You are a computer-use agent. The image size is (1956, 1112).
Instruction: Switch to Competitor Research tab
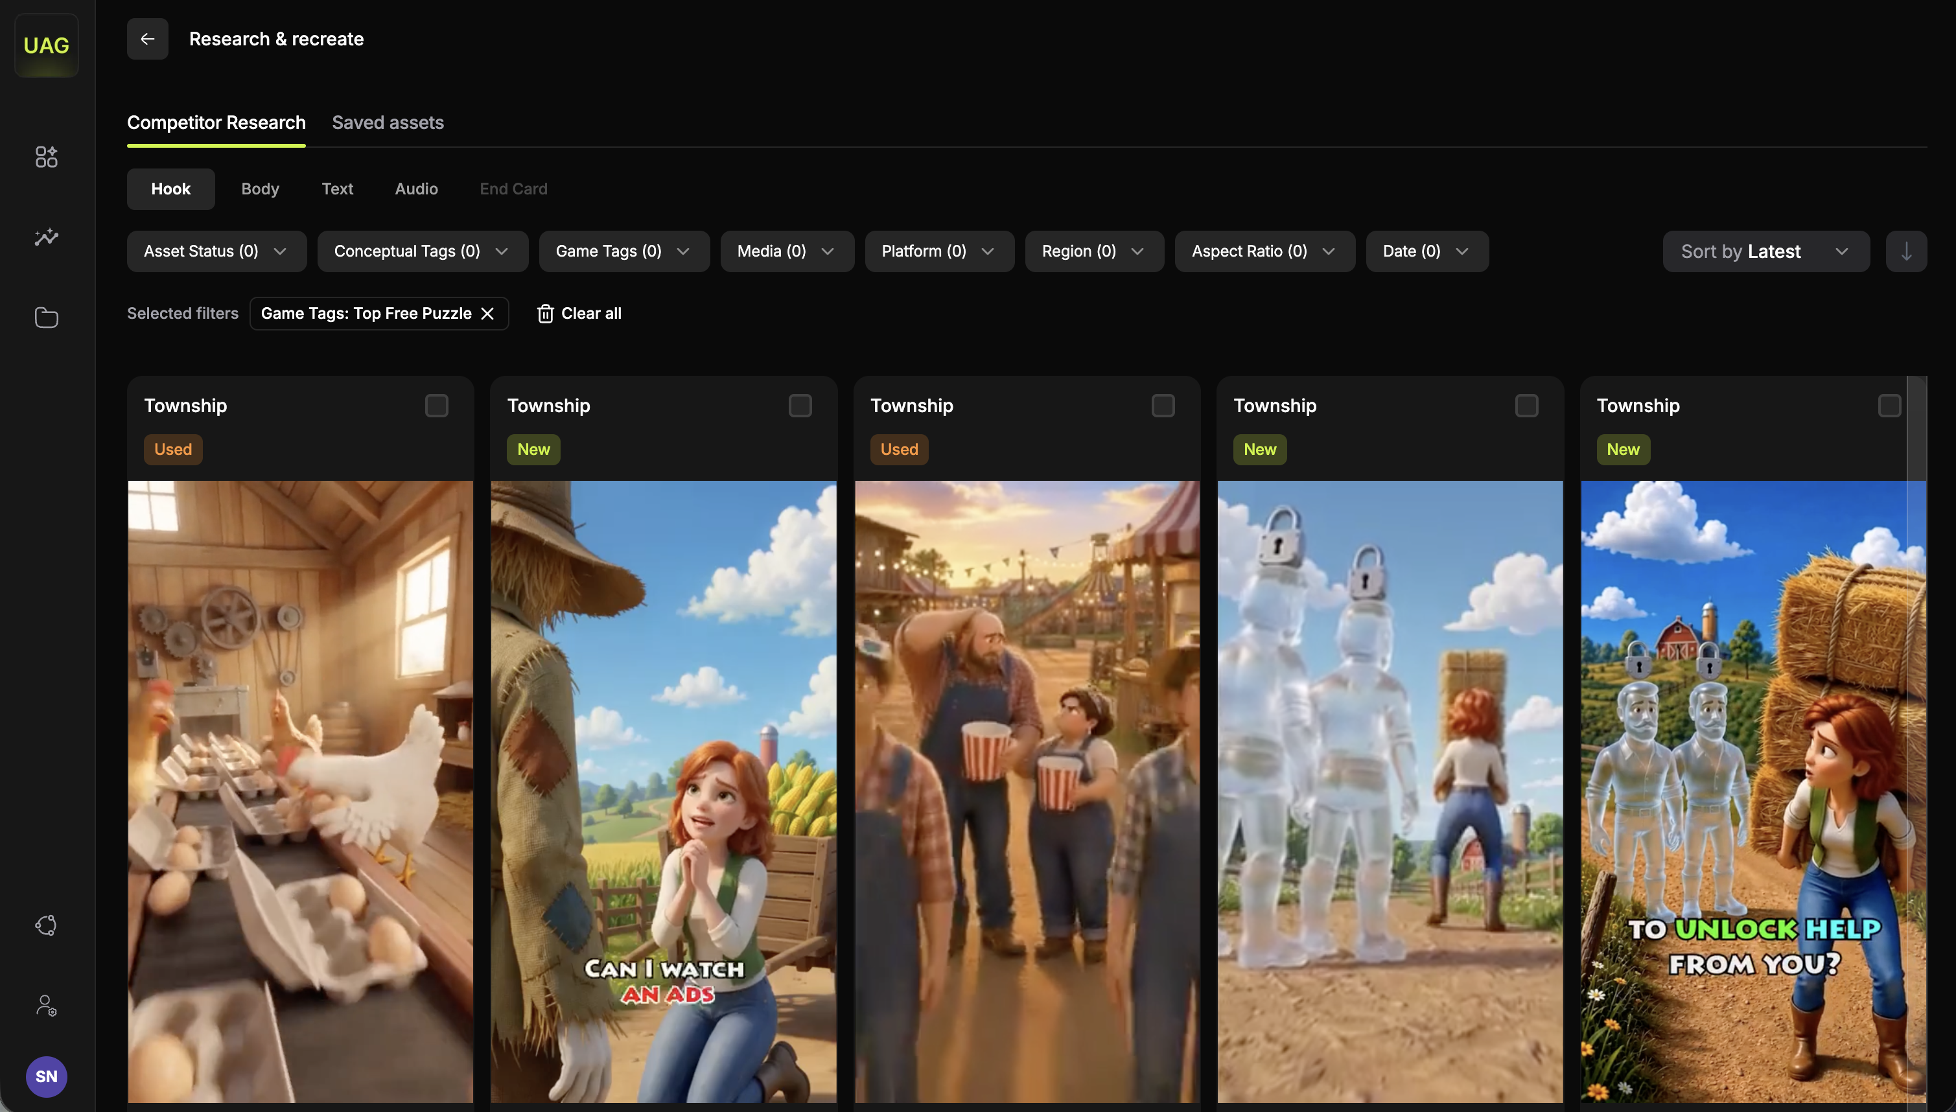(x=216, y=123)
